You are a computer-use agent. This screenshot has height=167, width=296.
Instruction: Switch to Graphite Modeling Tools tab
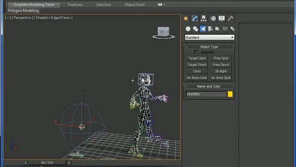[34, 5]
